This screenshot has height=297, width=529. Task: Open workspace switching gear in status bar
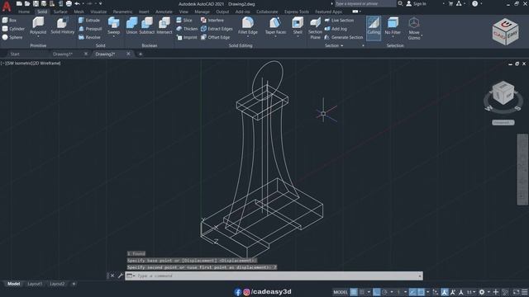482,292
